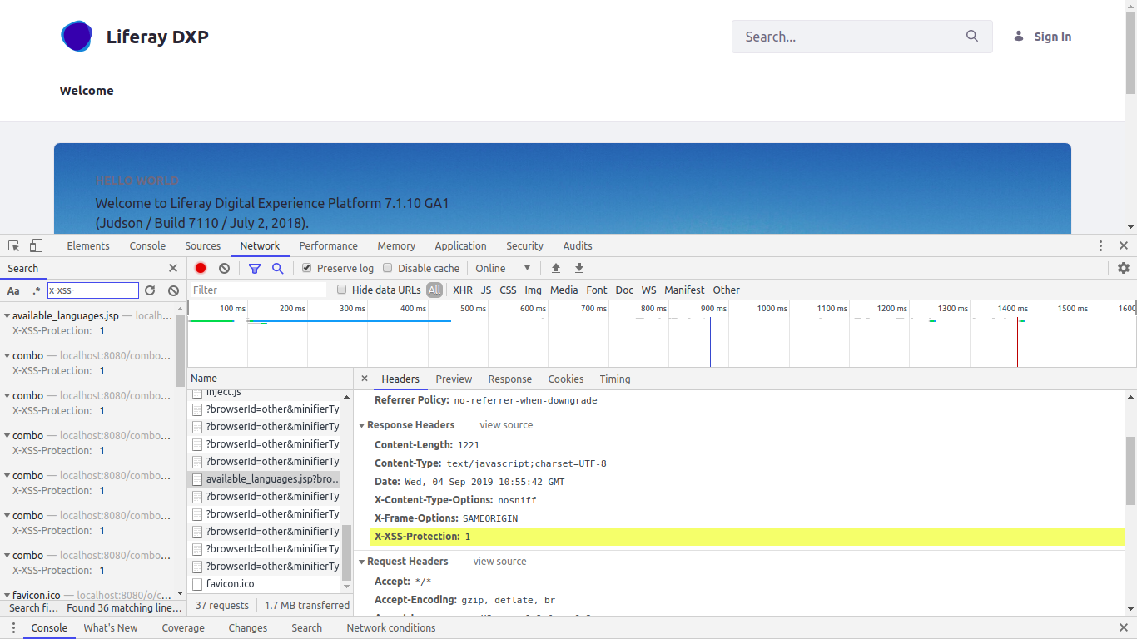Viewport: 1137px width, 639px height.
Task: Switch to the Response tab of request
Action: click(510, 379)
